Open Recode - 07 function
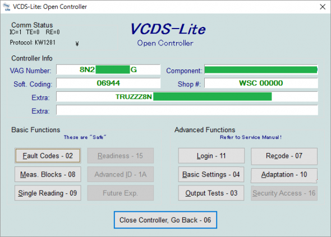The width and height of the screenshot is (331, 237). coord(284,156)
